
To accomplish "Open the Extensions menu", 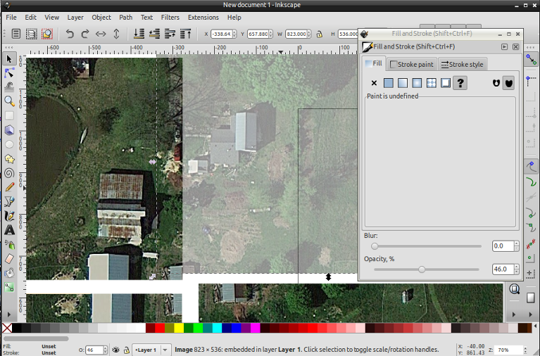I will click(203, 17).
